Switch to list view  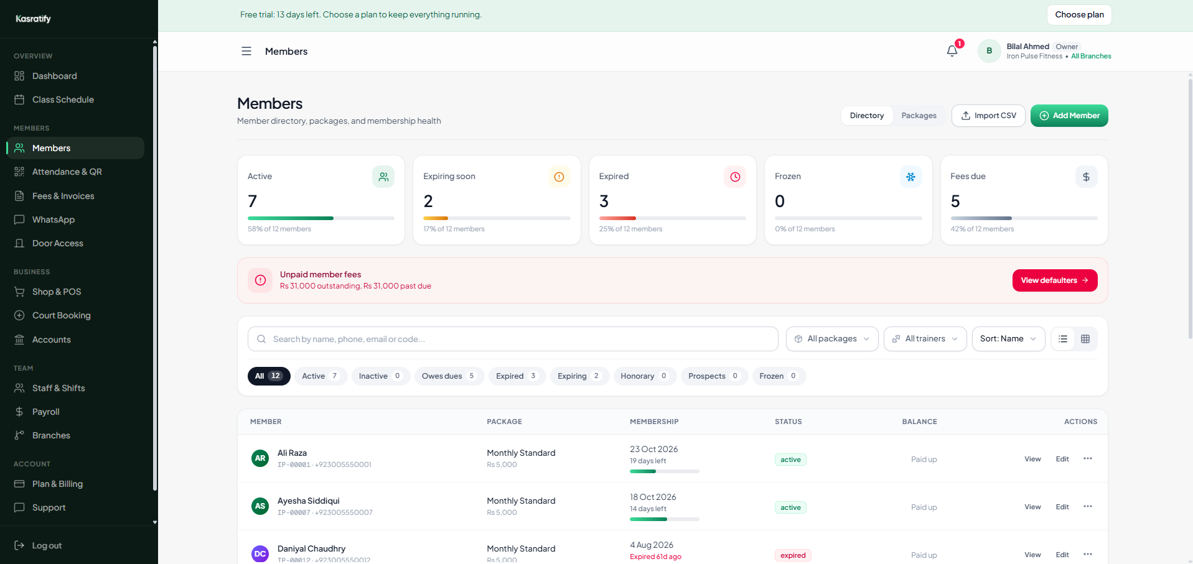[1063, 339]
